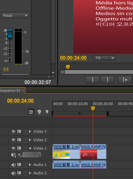Toggle track lock box on Audio 1

click(x=25, y=165)
